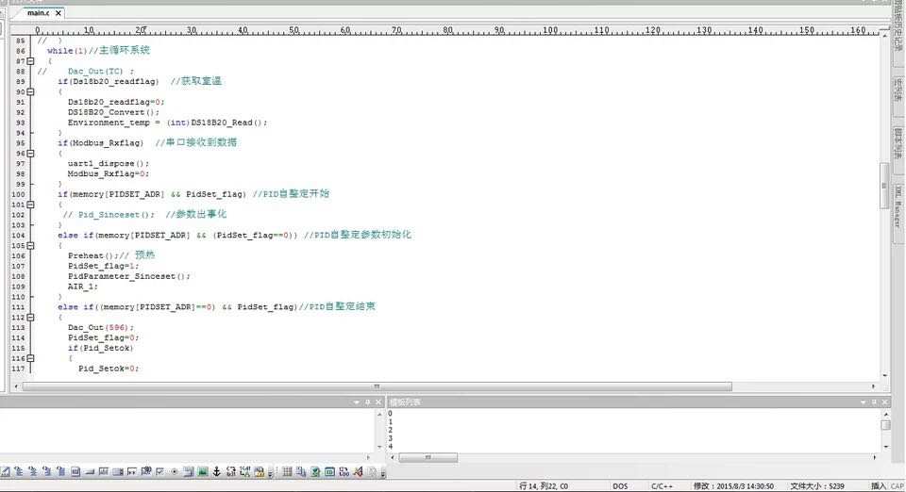Click the yellow save-like icon before the toolbar separator
The width and height of the screenshot is (906, 492).
[x=259, y=471]
